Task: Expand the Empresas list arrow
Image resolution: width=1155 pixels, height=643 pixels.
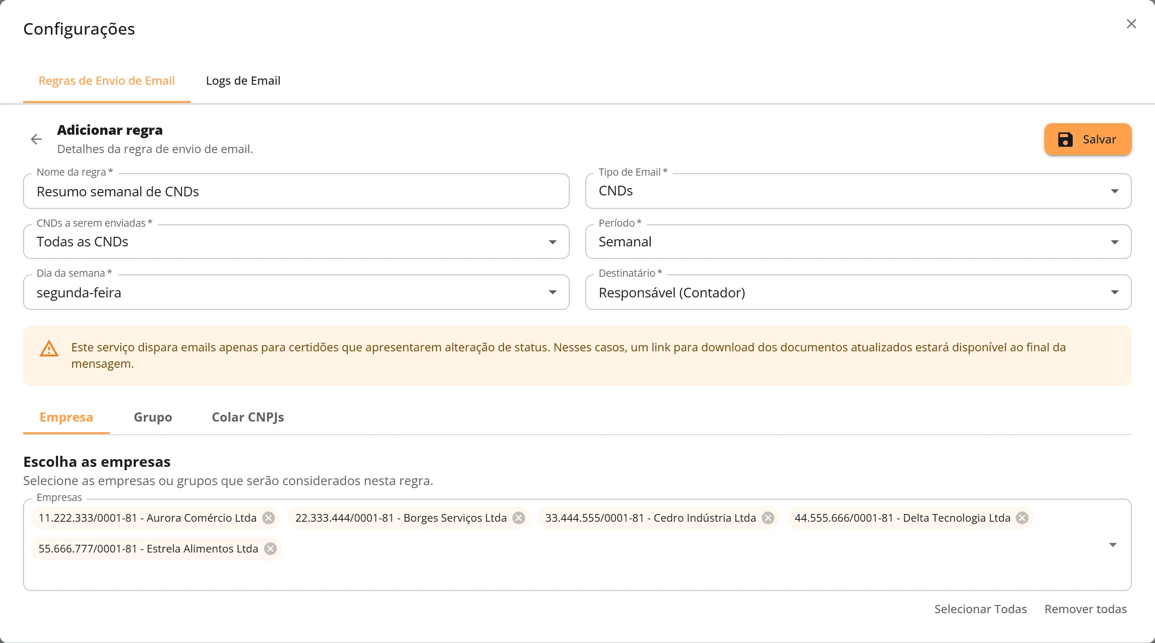Action: tap(1113, 545)
